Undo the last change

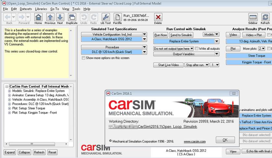(84, 17)
